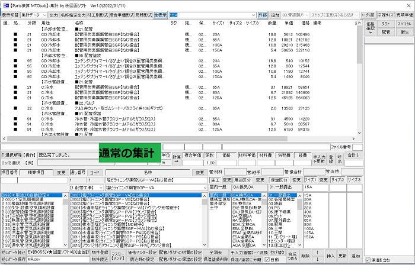Viewport: 415px width, 265px height.
Task: Click 名称指定出力 in the top toolbar
Action: pyautogui.click(x=73, y=15)
